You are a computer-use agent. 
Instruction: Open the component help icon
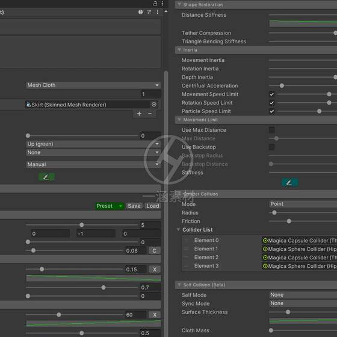click(140, 12)
